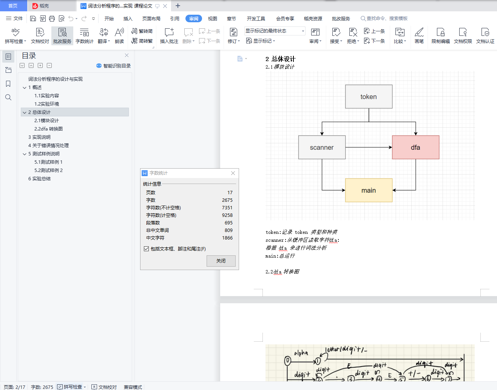497x390 pixels.
Task: Click the redo arrow icon
Action: pos(84,18)
